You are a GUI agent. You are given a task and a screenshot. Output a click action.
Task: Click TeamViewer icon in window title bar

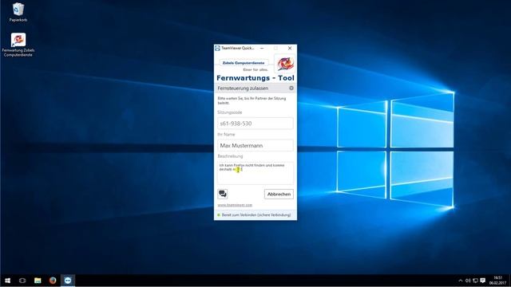click(217, 48)
